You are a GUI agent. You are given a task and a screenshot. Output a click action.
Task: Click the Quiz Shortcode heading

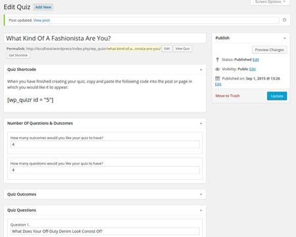pyautogui.click(x=22, y=70)
